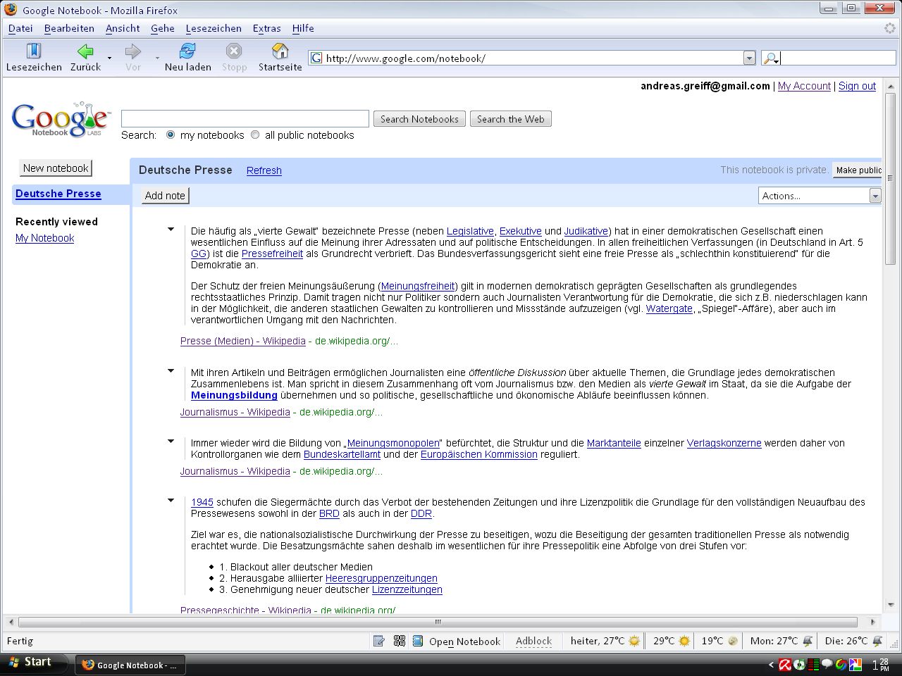Collapse the 'vierte Gewalt' Presse note
This screenshot has height=676, width=902.
pyautogui.click(x=171, y=229)
